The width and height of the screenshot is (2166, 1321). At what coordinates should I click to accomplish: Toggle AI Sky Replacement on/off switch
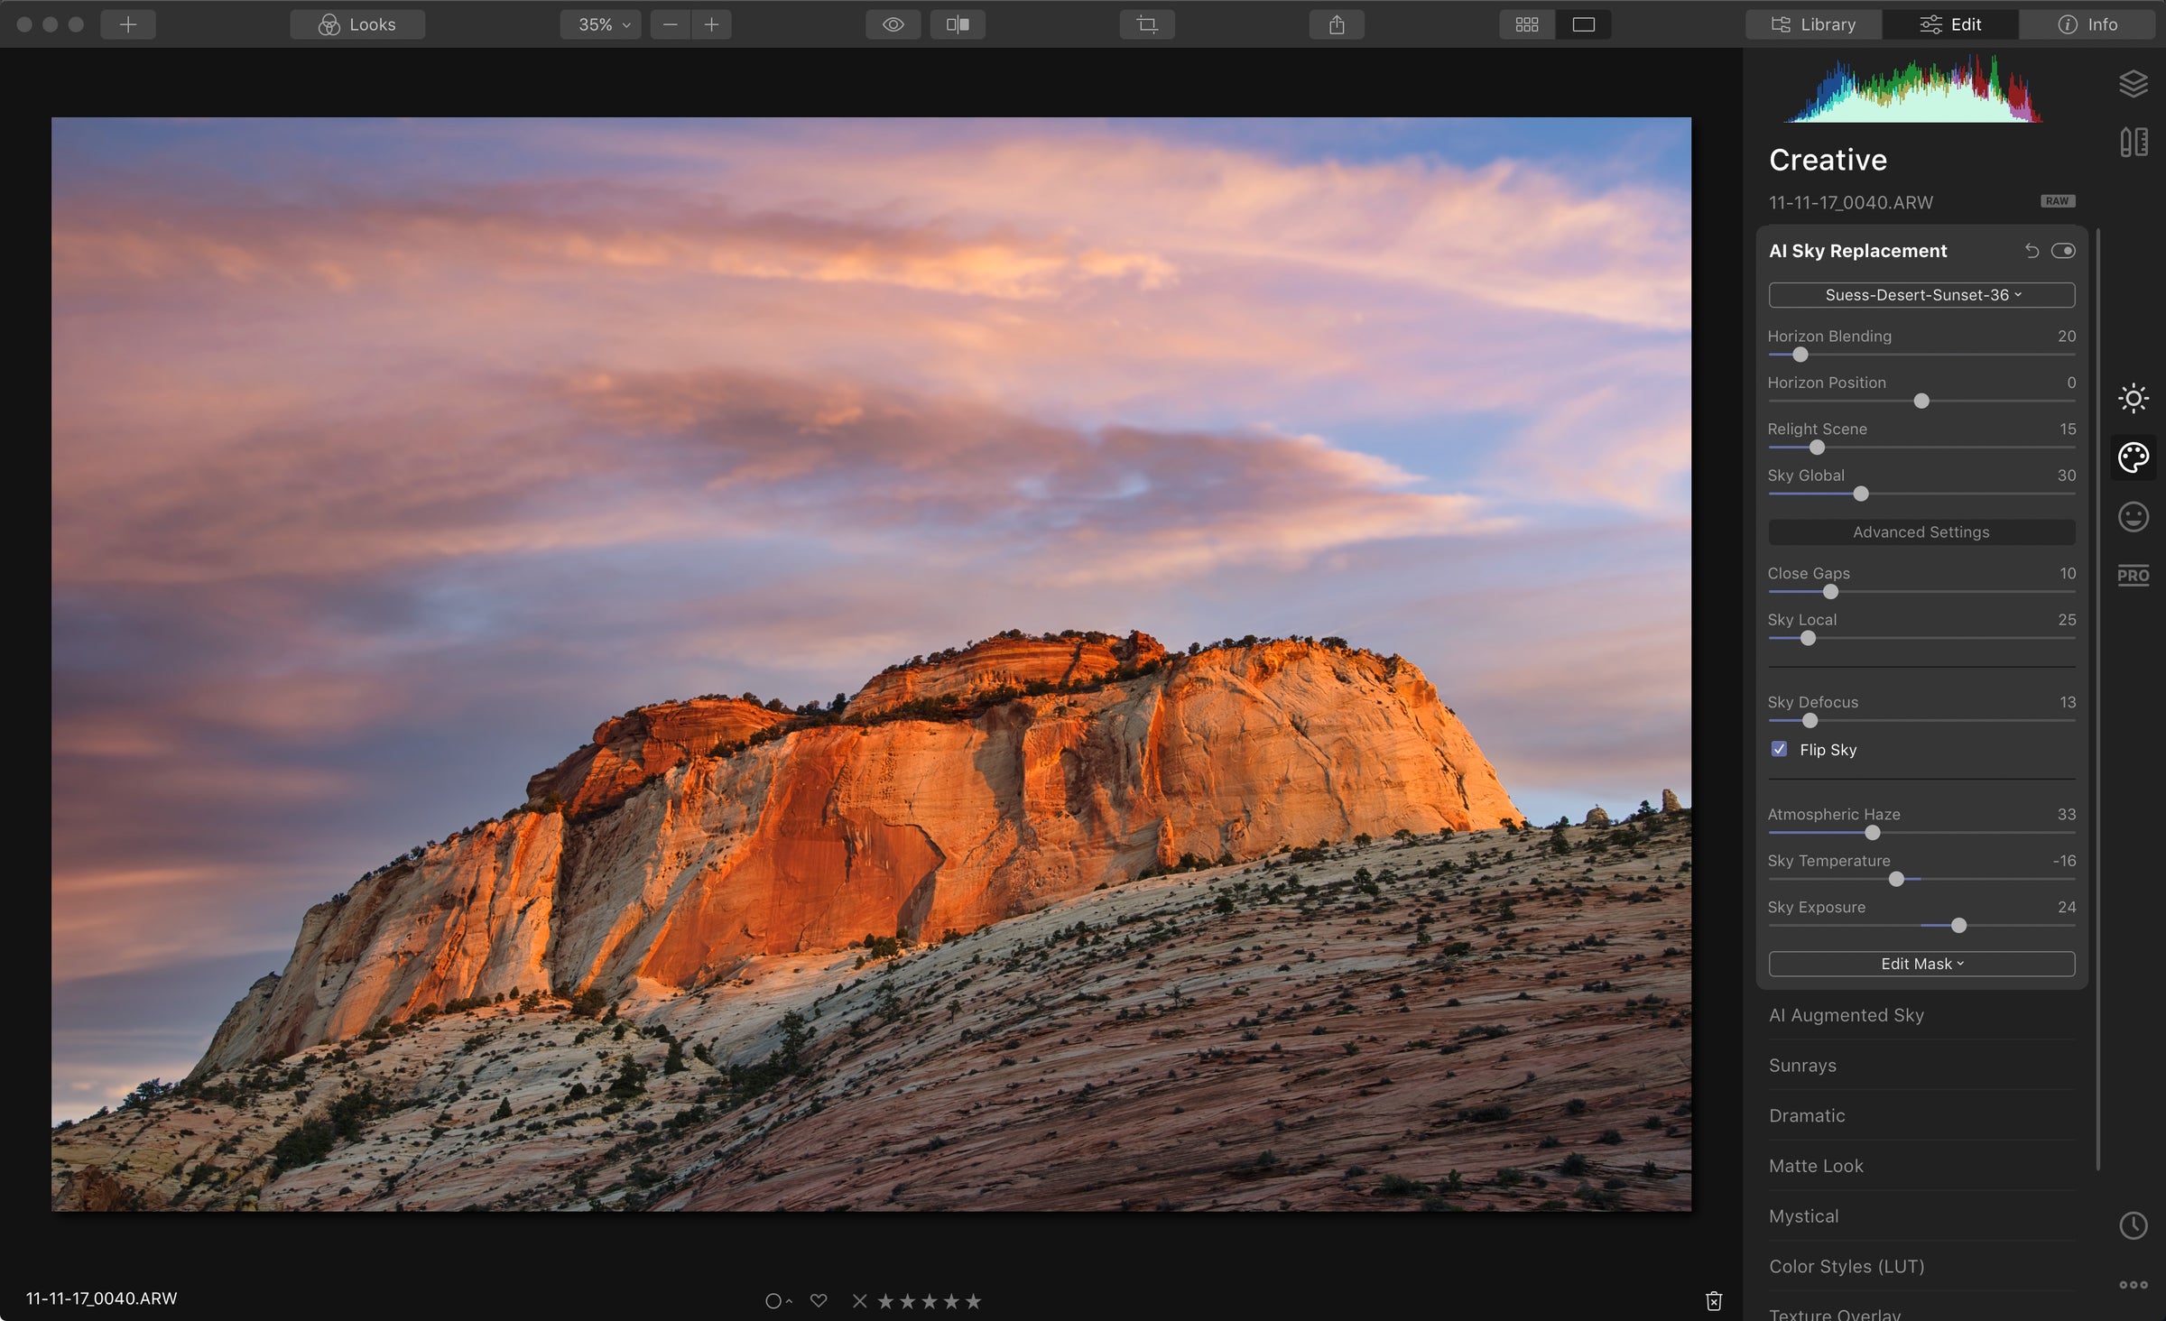pyautogui.click(x=2063, y=251)
